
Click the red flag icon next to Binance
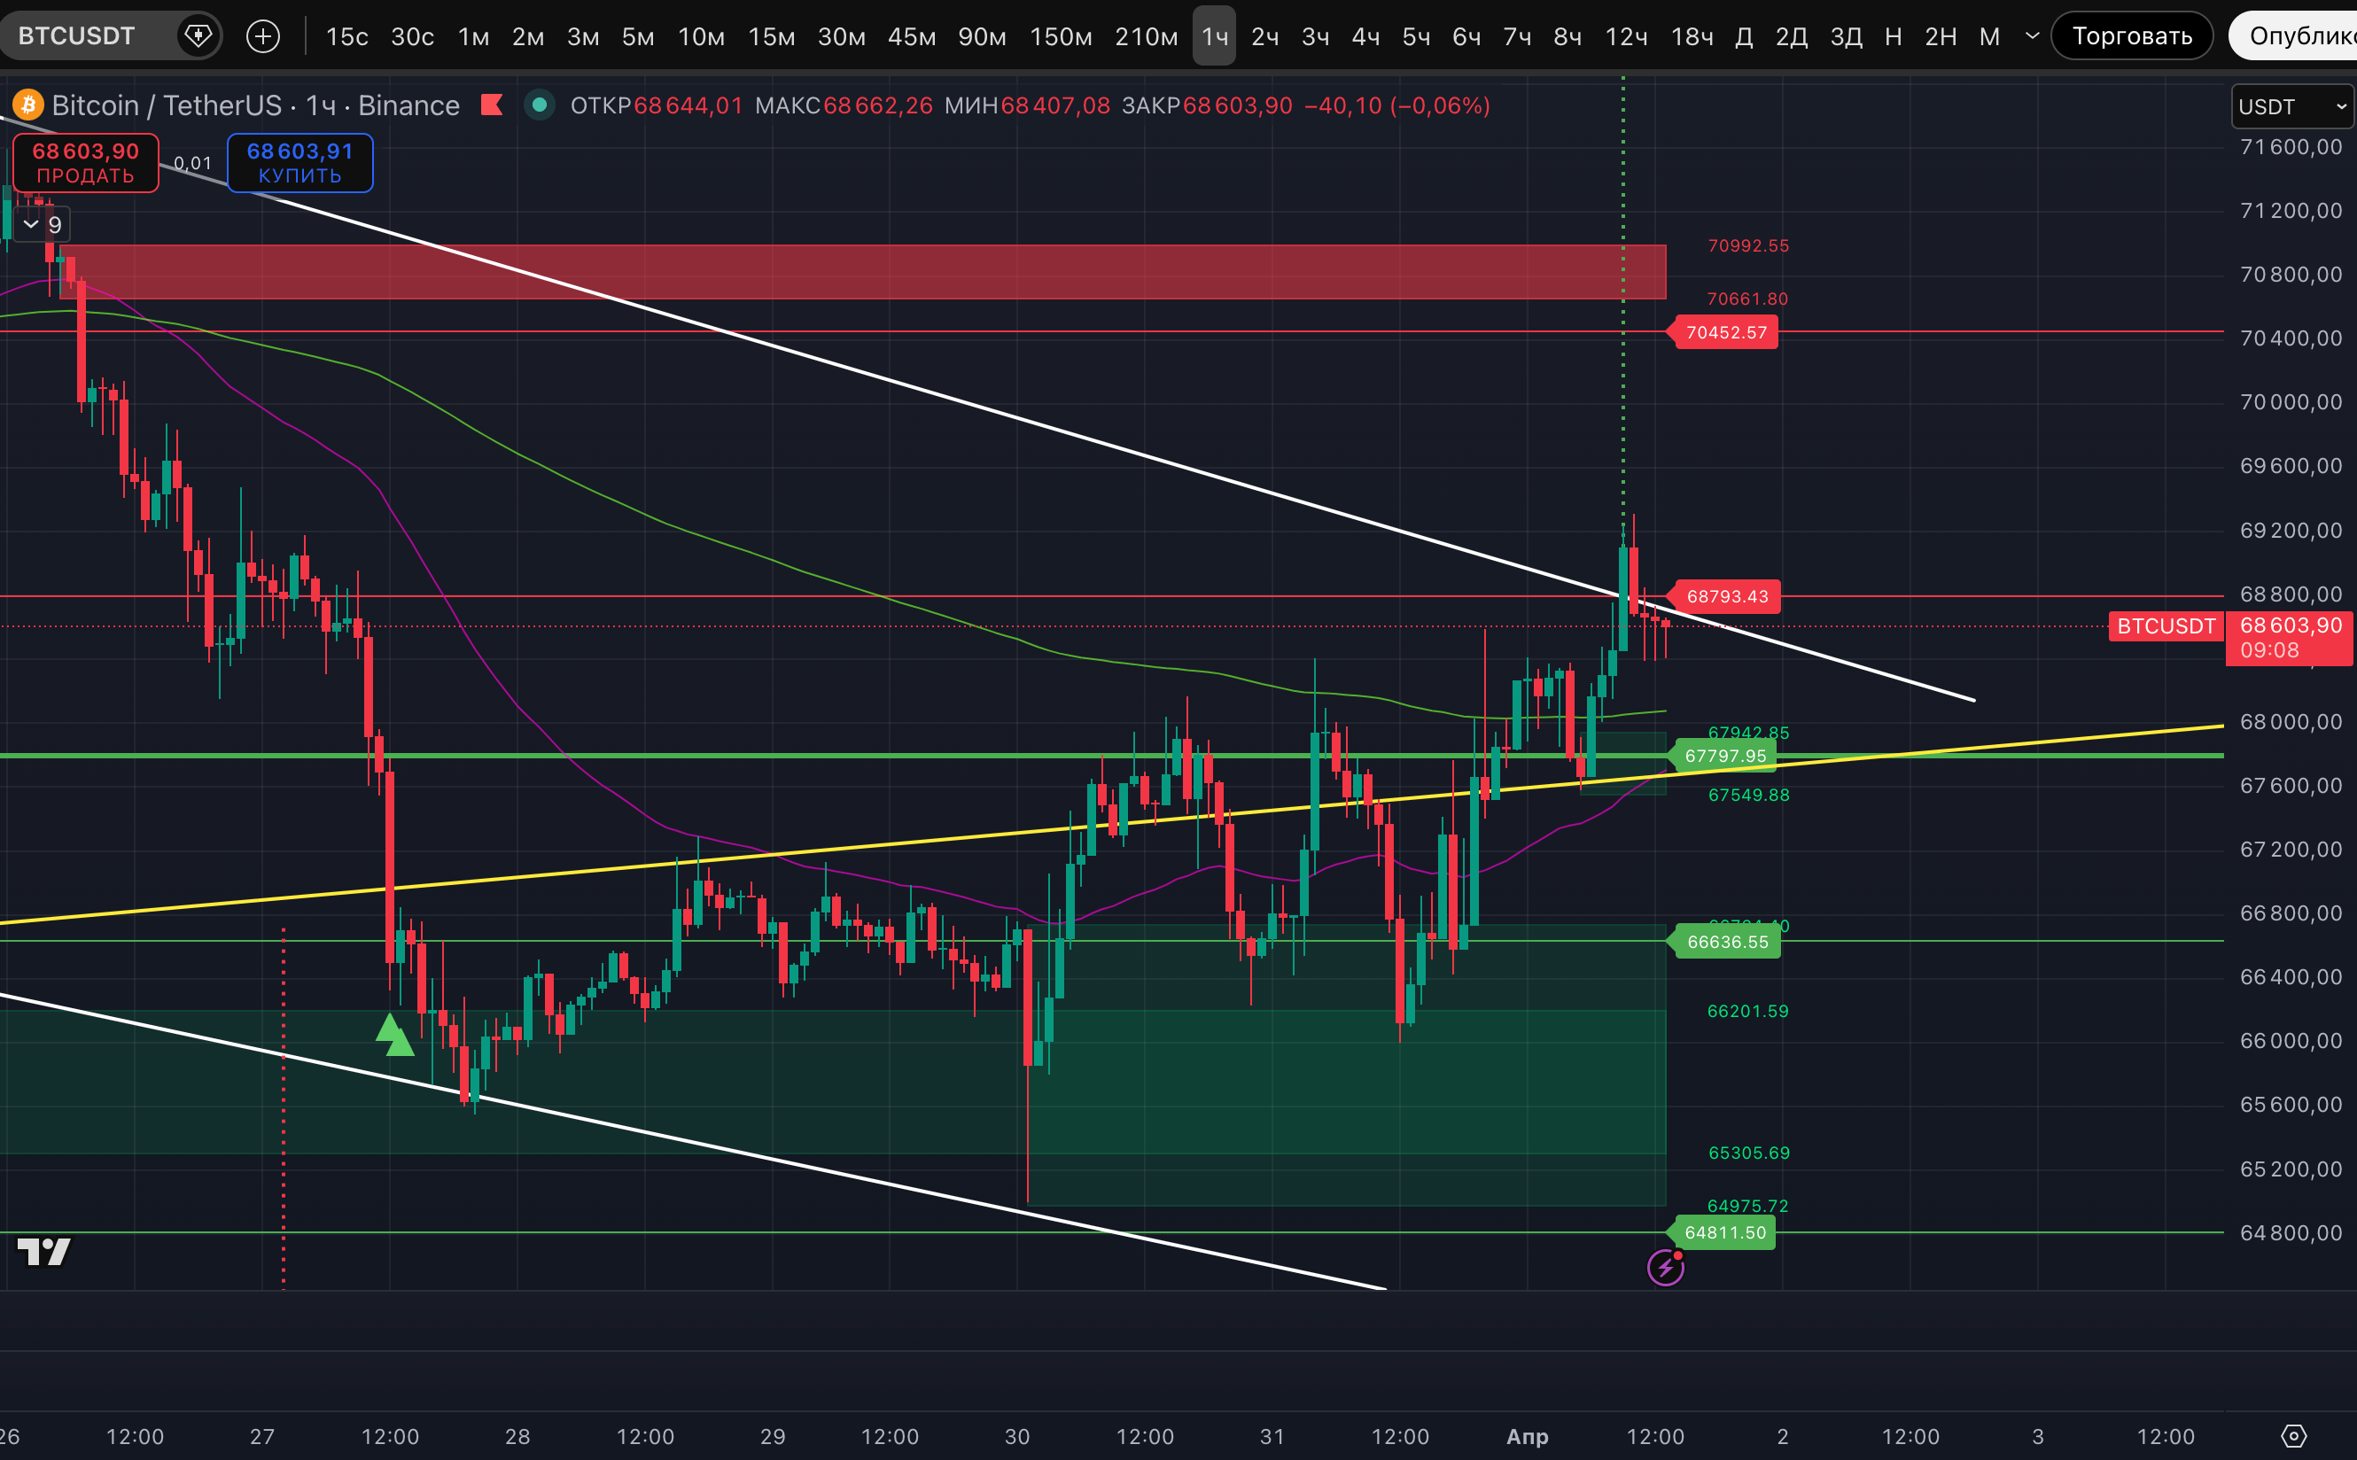pos(493,105)
